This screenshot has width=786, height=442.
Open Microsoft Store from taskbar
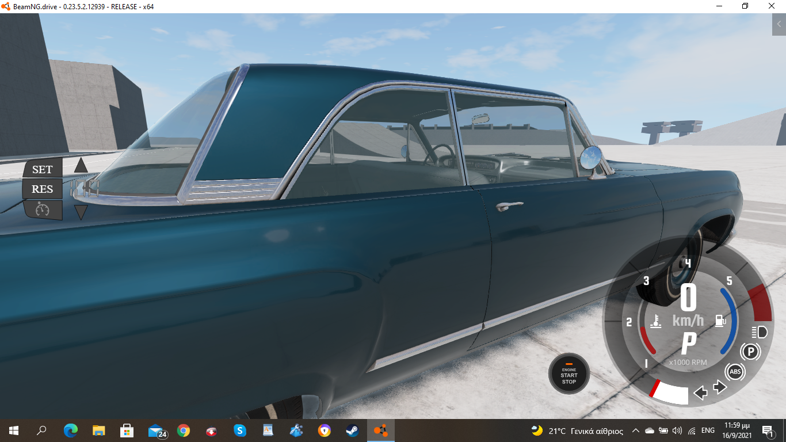pyautogui.click(x=127, y=430)
